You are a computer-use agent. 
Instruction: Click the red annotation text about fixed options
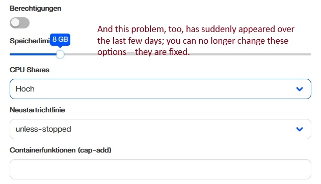pos(196,41)
